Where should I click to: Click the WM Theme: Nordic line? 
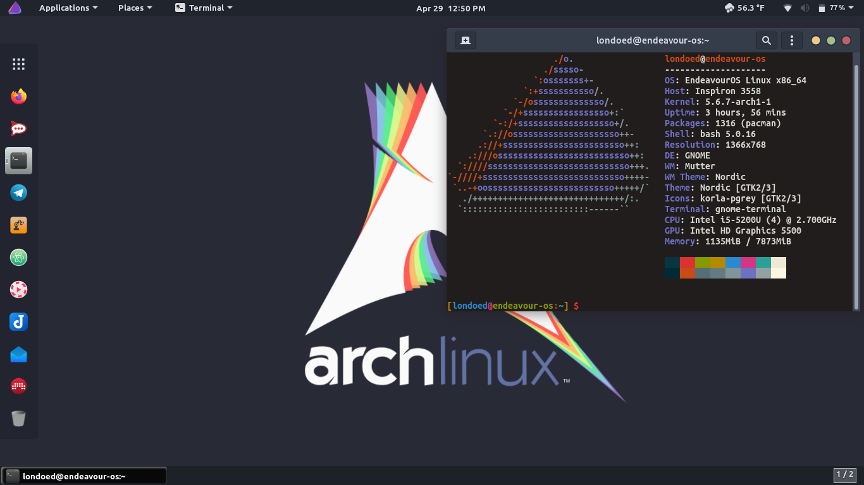tap(705, 177)
